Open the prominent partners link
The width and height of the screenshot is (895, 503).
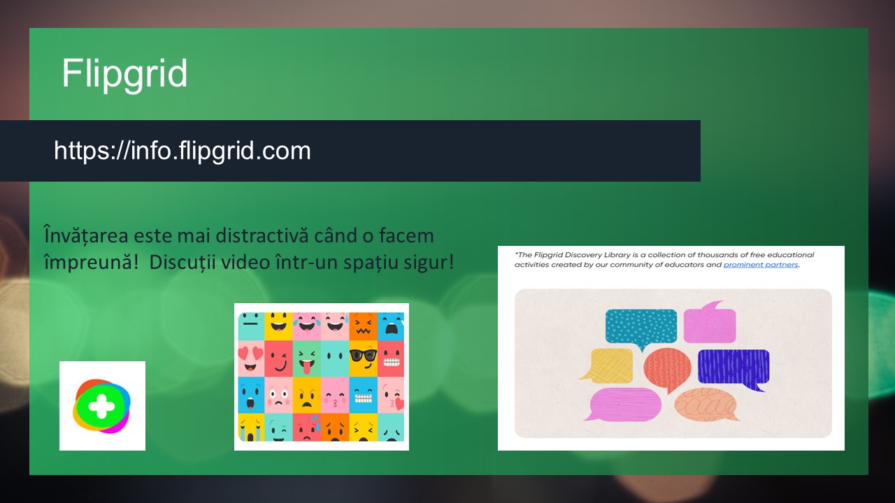click(x=761, y=265)
